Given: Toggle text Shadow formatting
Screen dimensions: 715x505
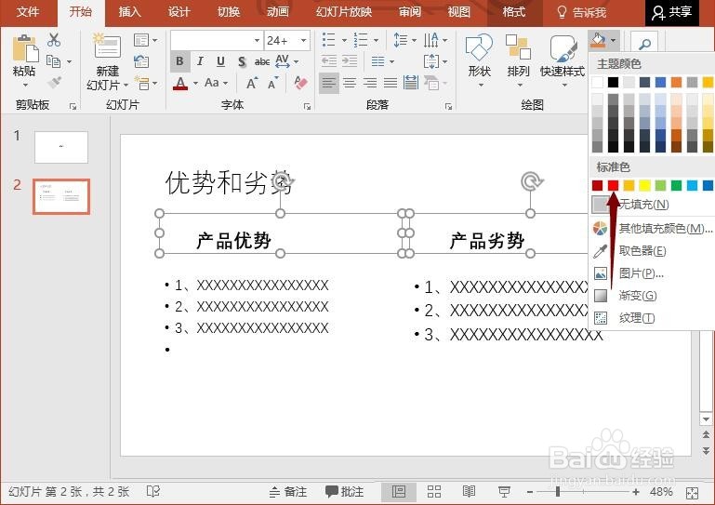Looking at the screenshot, I should 242,61.
